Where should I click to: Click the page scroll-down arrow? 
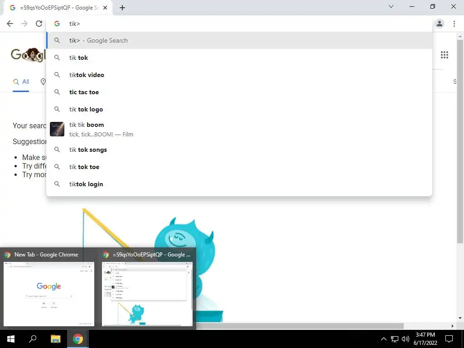460,318
